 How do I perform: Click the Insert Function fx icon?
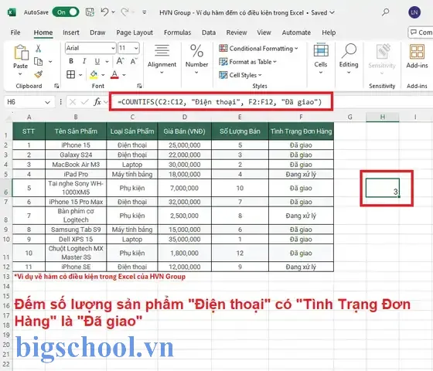point(97,102)
